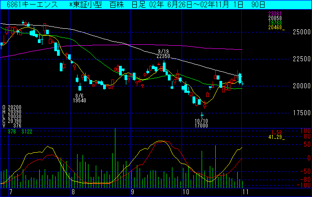Select the yellow moving average value 20468
This screenshot has width=312, height=197.
275,27
